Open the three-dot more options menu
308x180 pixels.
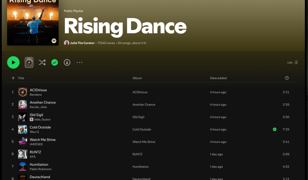click(x=79, y=63)
